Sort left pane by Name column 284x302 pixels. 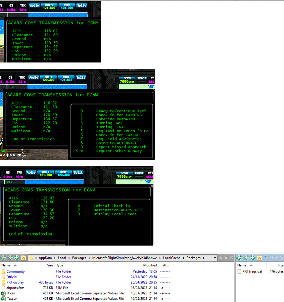6,265
